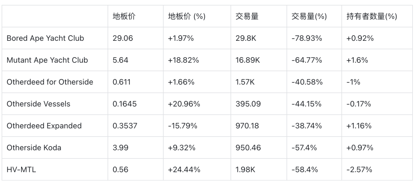Click the Otherdeed Expanded row label
Image resolution: width=415 pixels, height=185 pixels.
pos(44,126)
